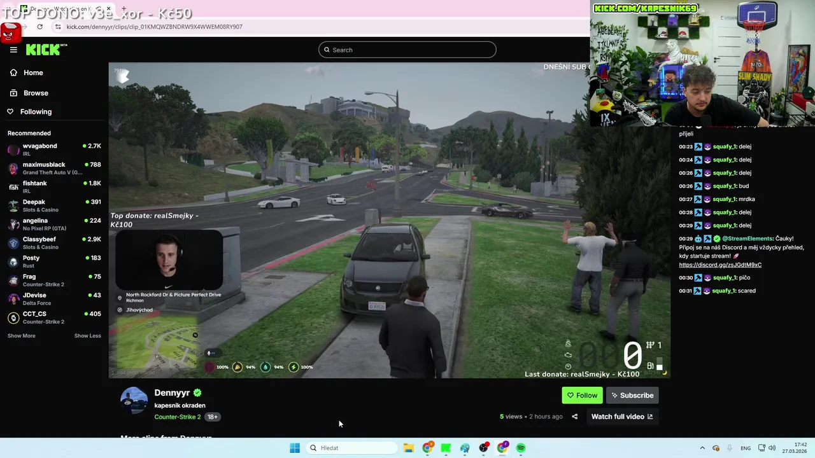Open Spotify from taskbar
The width and height of the screenshot is (815, 458).
pyautogui.click(x=521, y=448)
